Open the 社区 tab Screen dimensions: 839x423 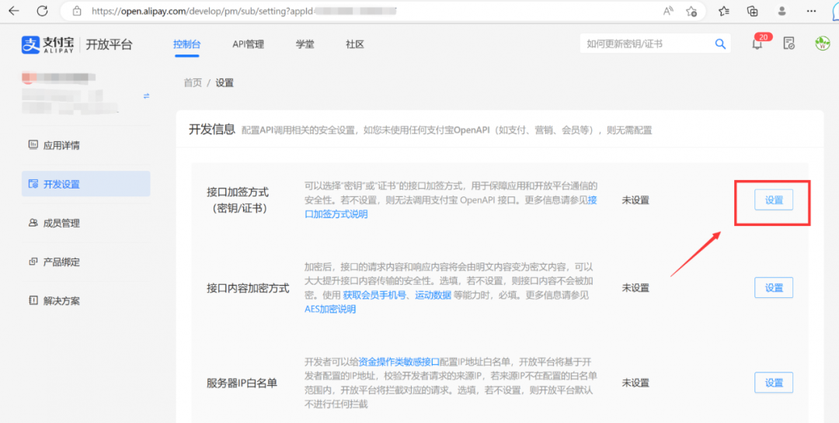pyautogui.click(x=355, y=44)
